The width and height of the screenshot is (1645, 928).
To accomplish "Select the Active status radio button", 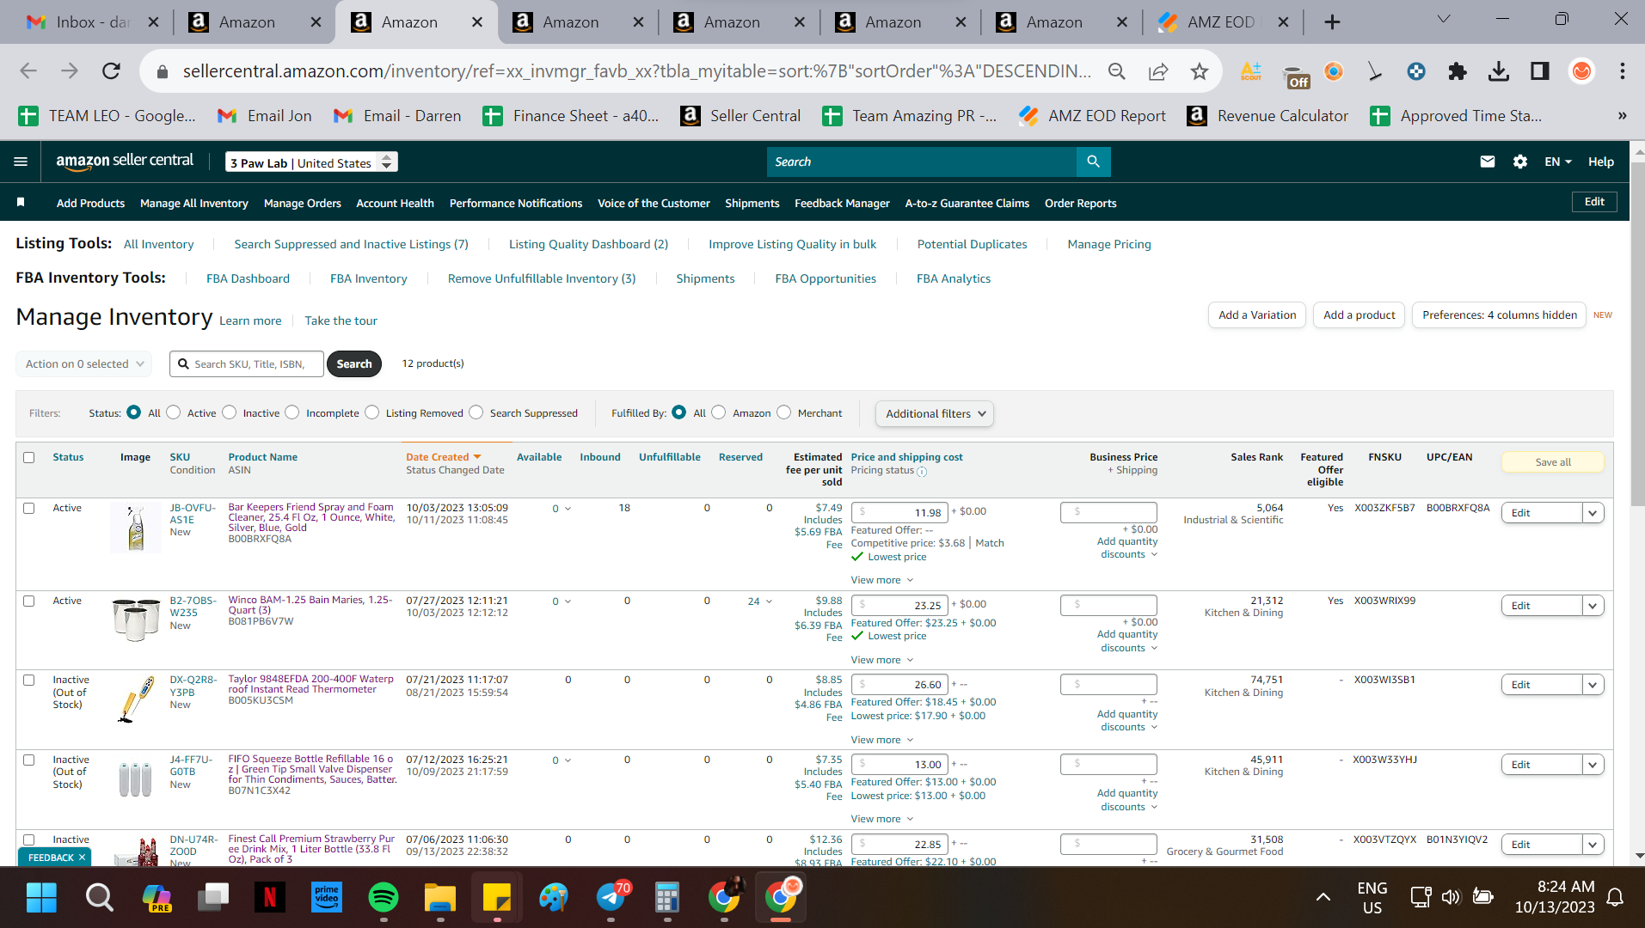I will coord(174,412).
